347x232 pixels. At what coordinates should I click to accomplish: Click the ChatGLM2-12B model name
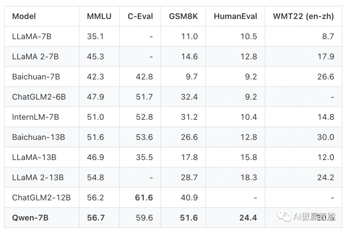(41, 198)
